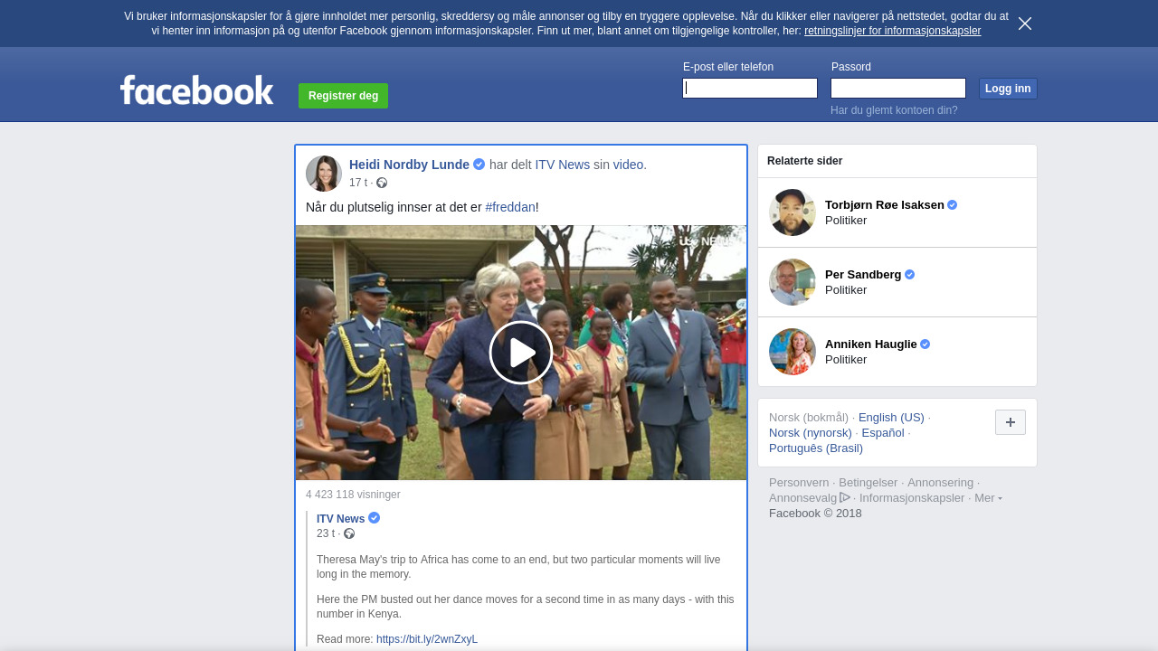Open Heidi Nordby Lunde's name link
Image resolution: width=1158 pixels, height=651 pixels.
coord(409,165)
